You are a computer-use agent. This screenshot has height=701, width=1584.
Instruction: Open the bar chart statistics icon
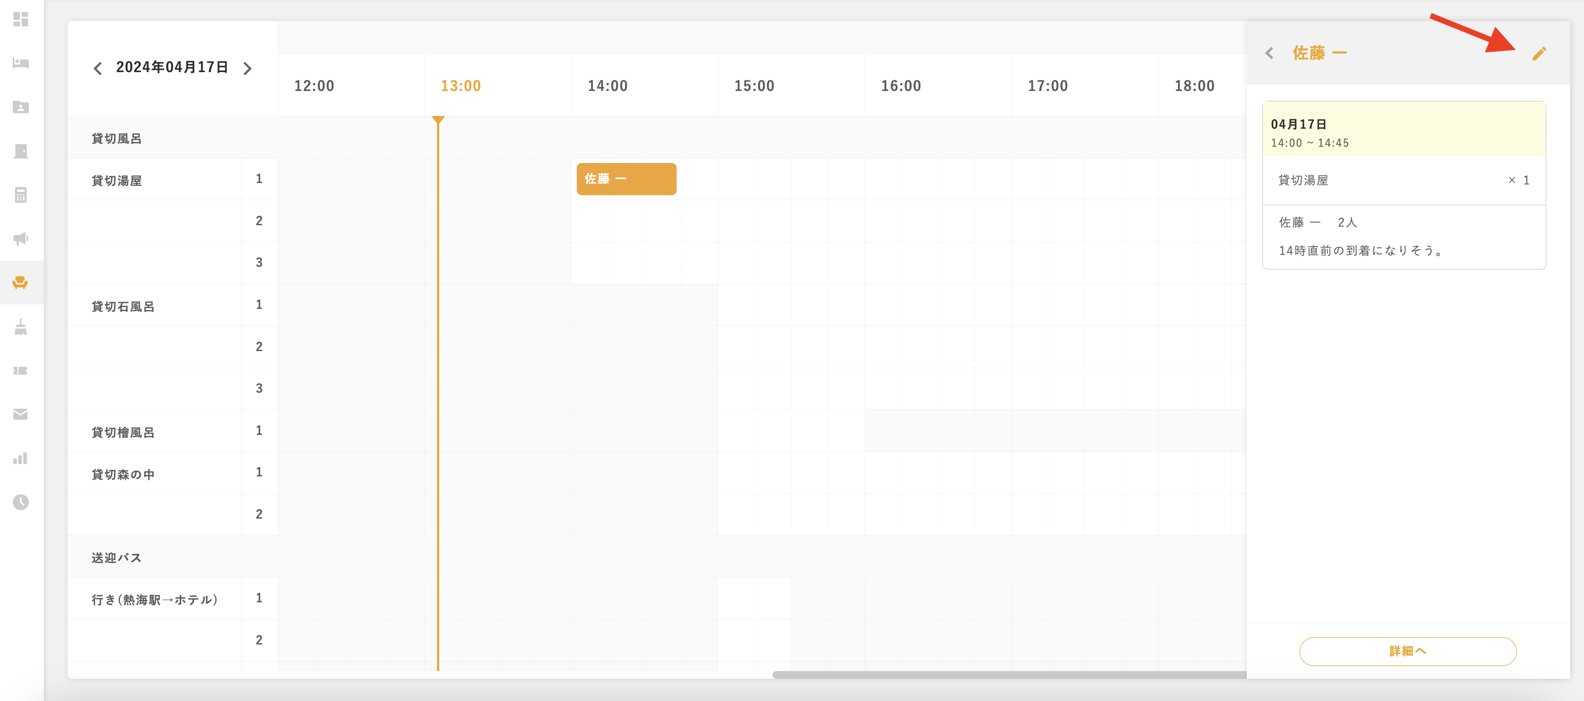pos(21,459)
